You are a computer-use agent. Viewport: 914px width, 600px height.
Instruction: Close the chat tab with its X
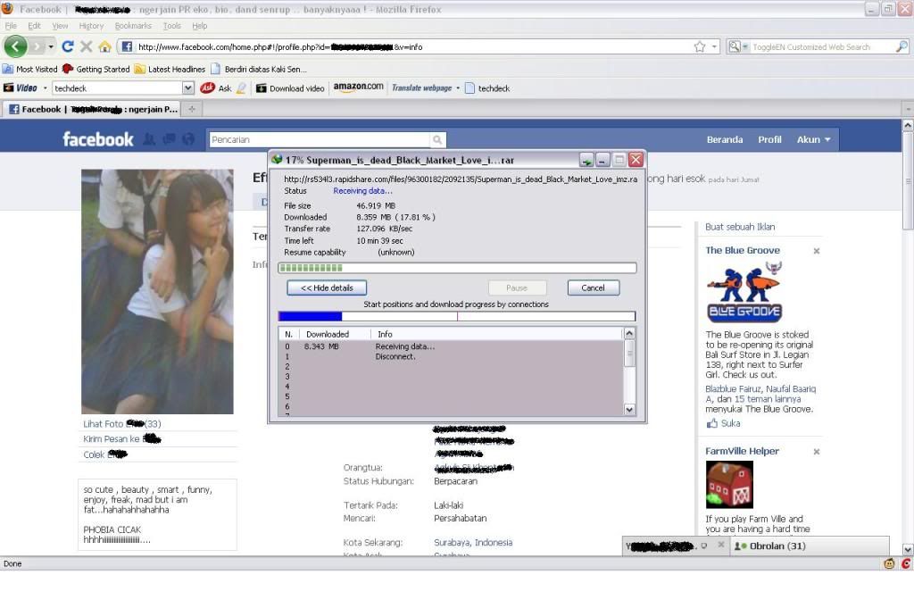pos(721,546)
